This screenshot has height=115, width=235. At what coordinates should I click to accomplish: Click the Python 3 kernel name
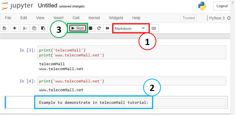tap(217, 18)
